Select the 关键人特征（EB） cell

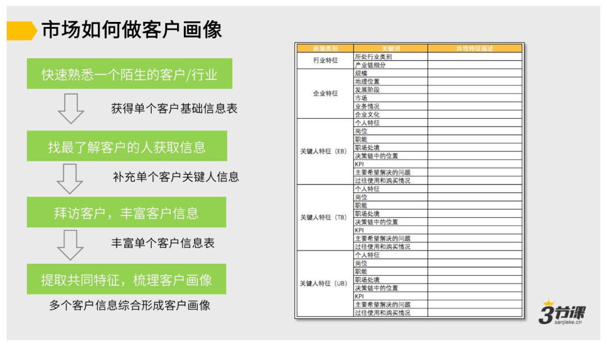(325, 151)
